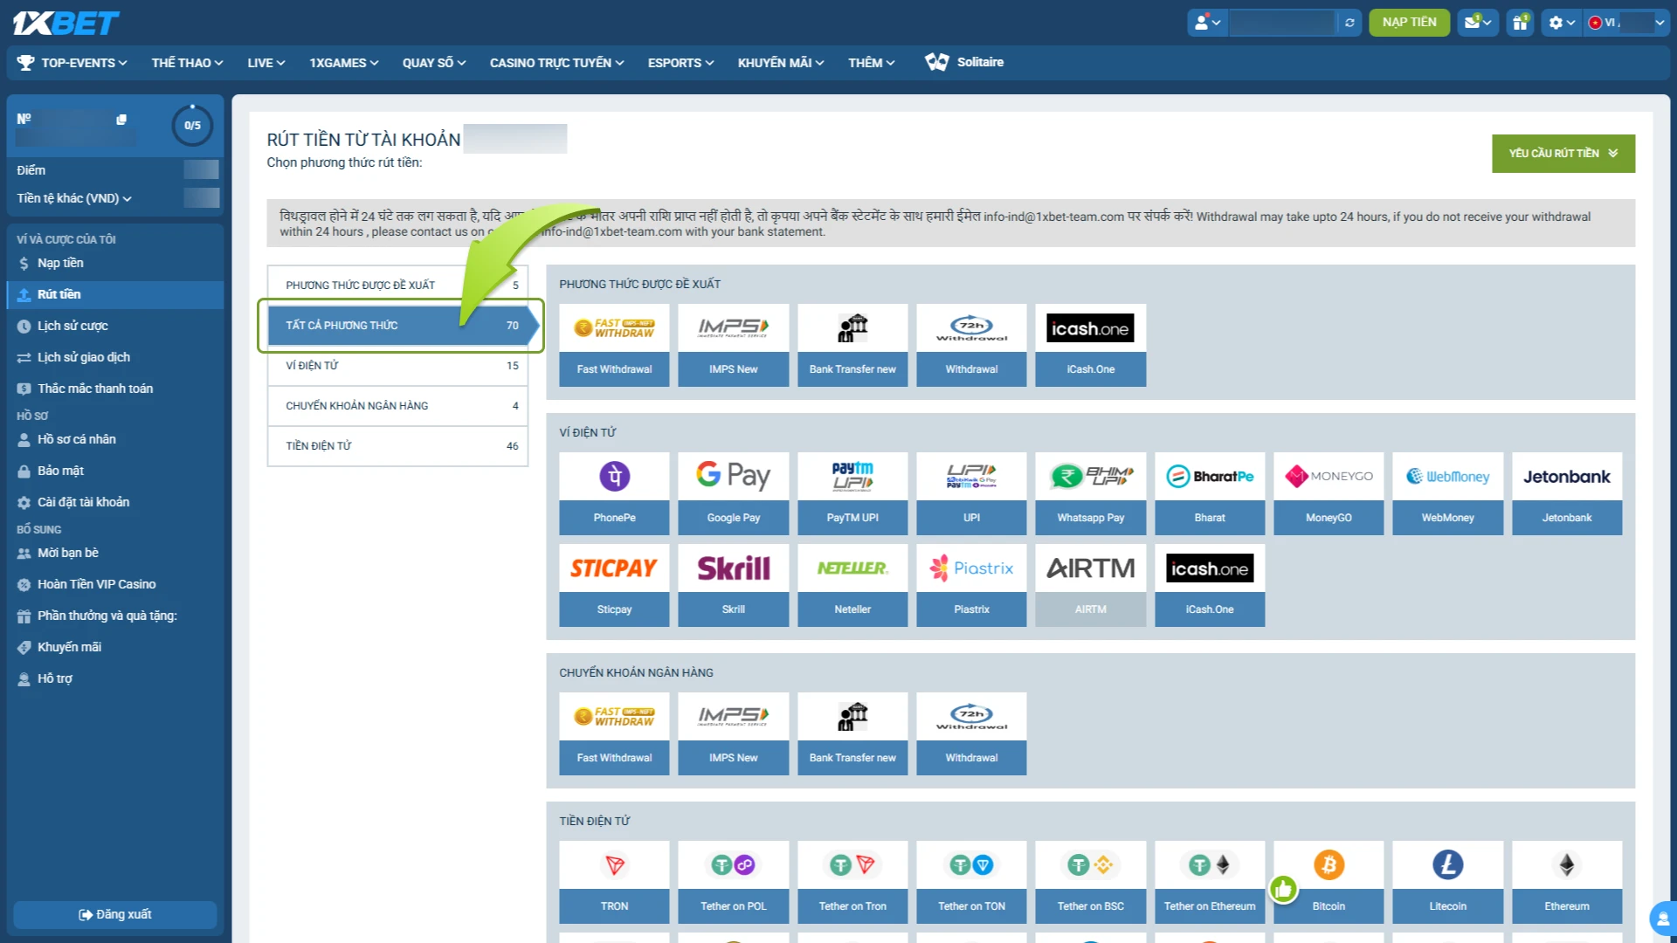This screenshot has width=1677, height=943.
Task: Expand Tiền tệ khác (VND) dropdown
Action: tap(74, 198)
